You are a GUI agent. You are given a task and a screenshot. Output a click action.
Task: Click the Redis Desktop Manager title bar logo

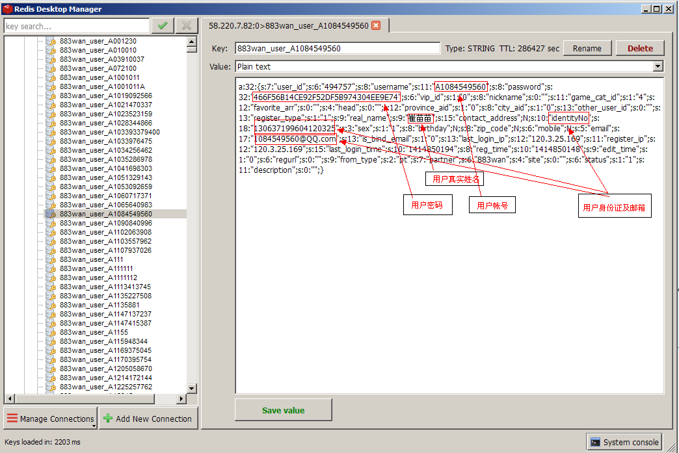tap(7, 8)
